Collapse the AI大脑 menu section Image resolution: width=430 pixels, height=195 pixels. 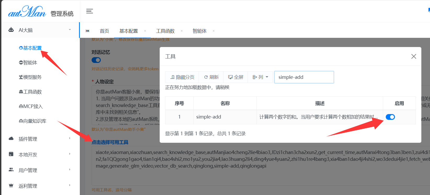coord(70,30)
